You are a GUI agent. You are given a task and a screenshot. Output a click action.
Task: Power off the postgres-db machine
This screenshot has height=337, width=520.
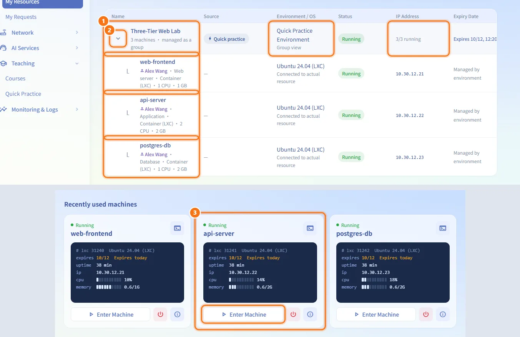[426, 314]
